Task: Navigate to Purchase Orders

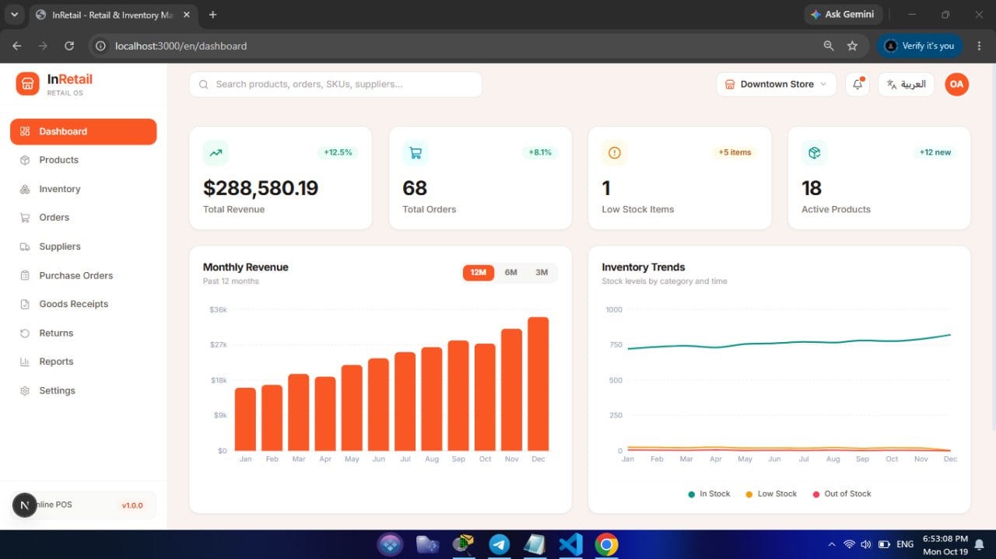Action: (83, 275)
